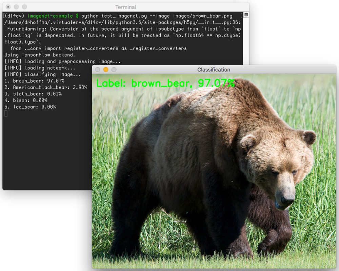Minimize the Classification window with orange button
Image resolution: width=339 pixels, height=271 pixels.
pyautogui.click(x=106, y=69)
